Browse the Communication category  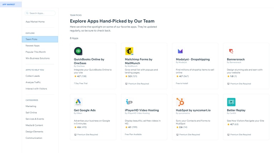pos(34,138)
